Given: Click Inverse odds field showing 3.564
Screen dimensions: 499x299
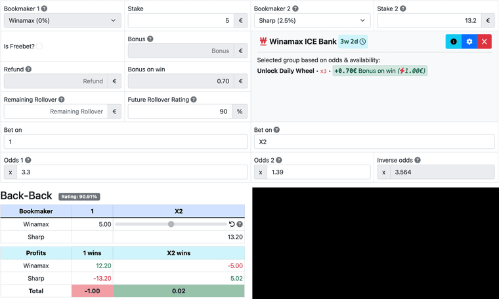Looking at the screenshot, I should pyautogui.click(x=443, y=172).
